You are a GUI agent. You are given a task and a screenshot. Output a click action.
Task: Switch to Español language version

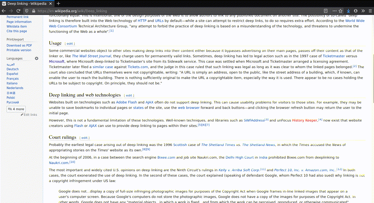click(x=12, y=74)
